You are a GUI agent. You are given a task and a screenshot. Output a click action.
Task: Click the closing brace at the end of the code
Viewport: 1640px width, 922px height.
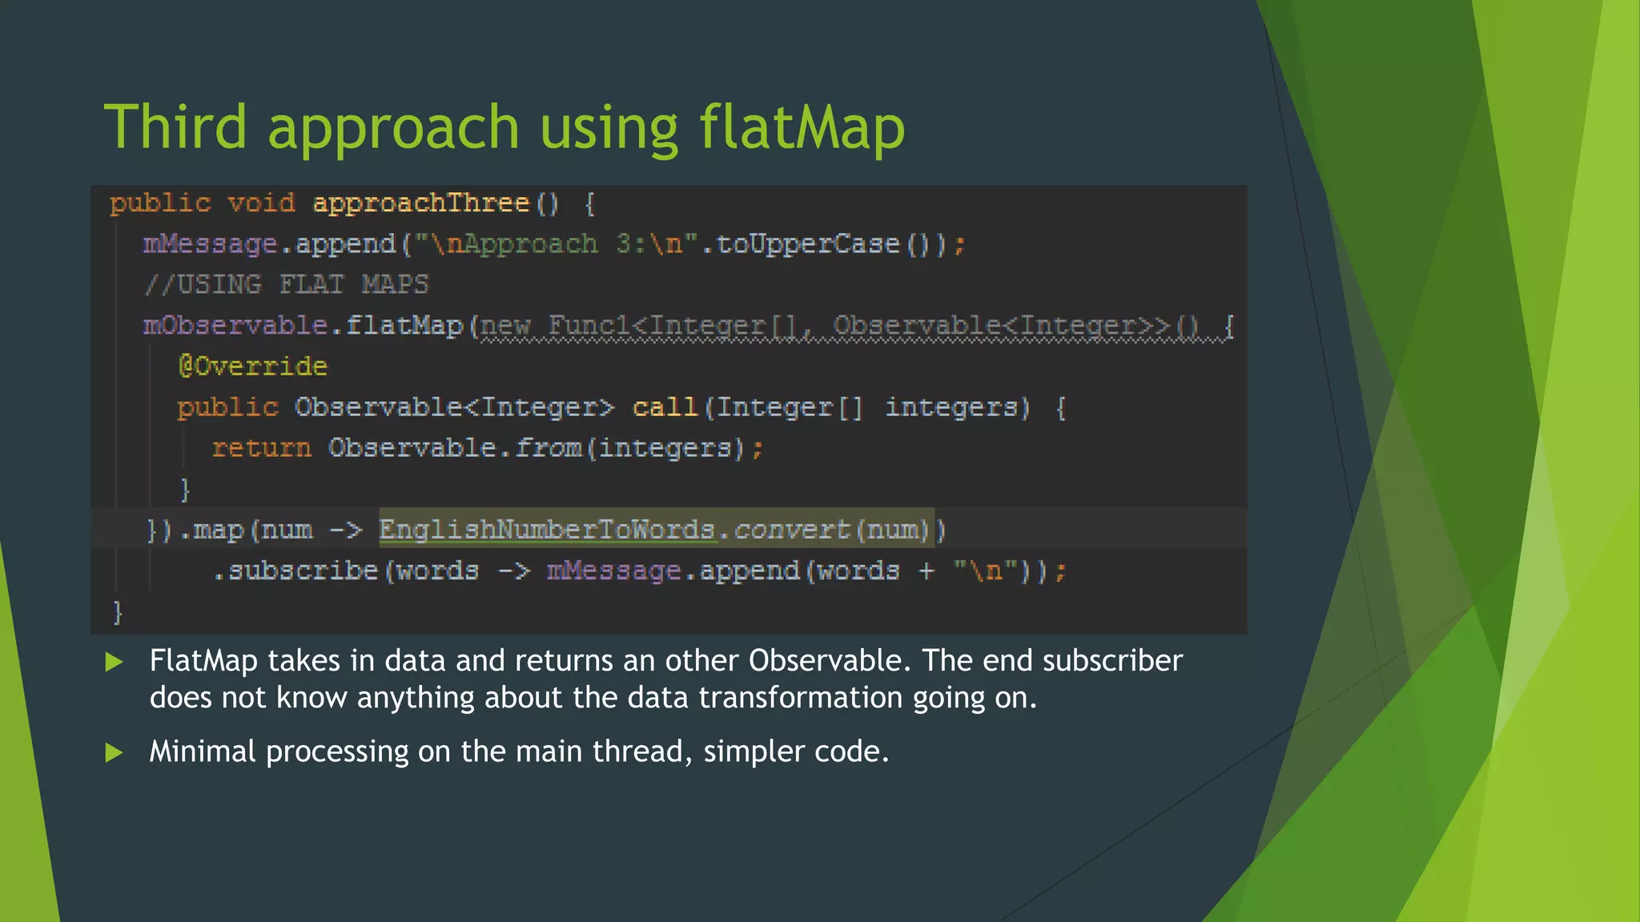coord(118,612)
